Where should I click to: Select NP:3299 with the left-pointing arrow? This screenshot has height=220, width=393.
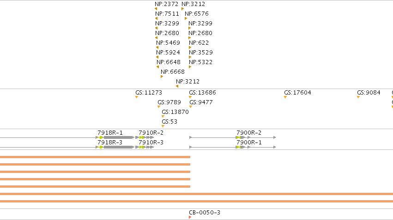[167, 24]
